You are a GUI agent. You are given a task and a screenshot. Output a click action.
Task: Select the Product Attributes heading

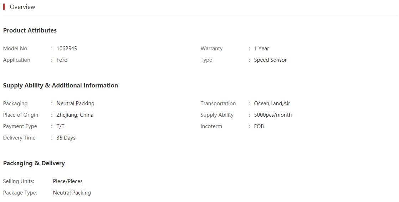[30, 30]
